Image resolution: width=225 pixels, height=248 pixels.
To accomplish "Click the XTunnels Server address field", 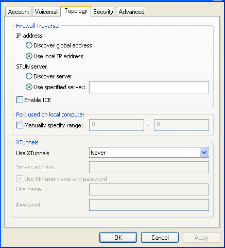I will pyautogui.click(x=149, y=167).
